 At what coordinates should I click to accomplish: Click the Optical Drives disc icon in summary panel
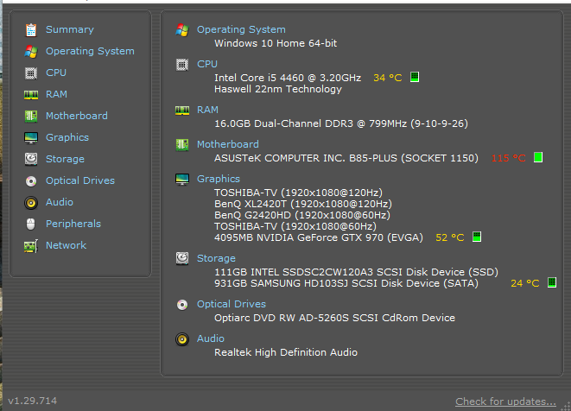(182, 304)
